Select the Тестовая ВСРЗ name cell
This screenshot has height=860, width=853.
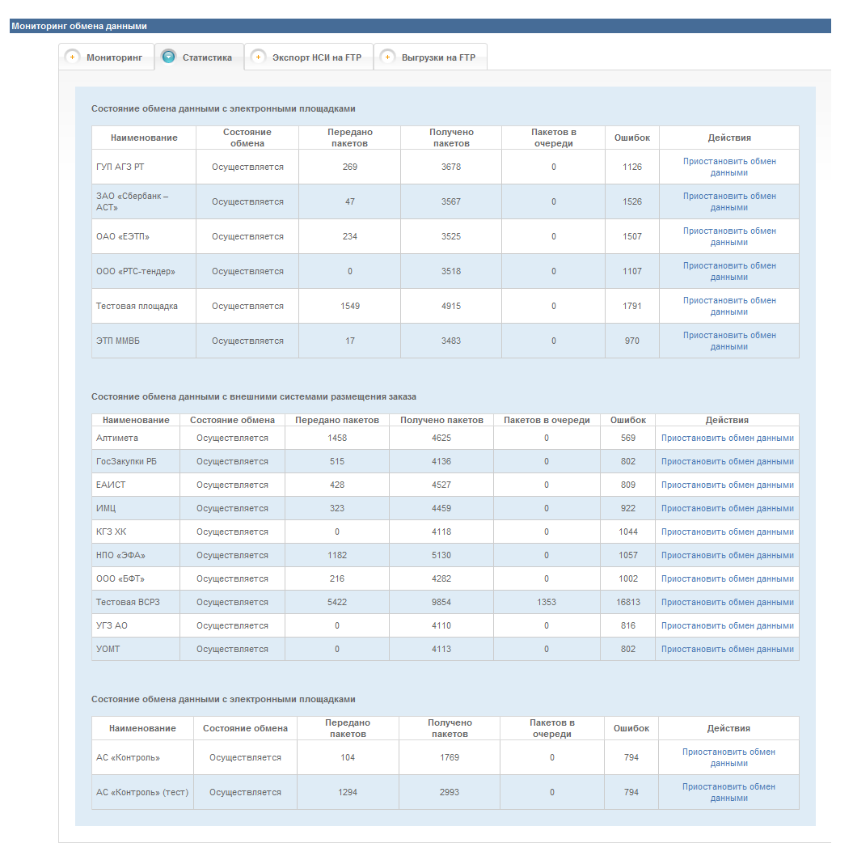[x=135, y=602]
